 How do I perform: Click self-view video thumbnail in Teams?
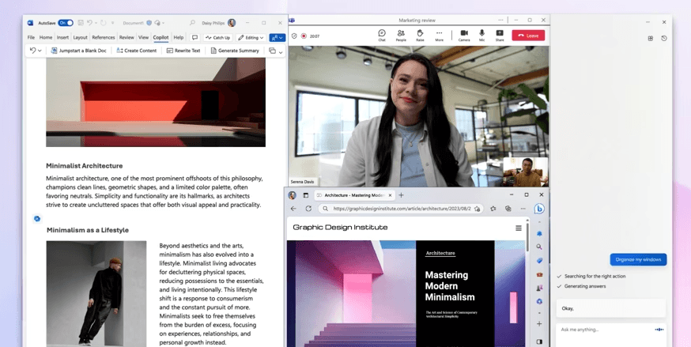(x=525, y=172)
